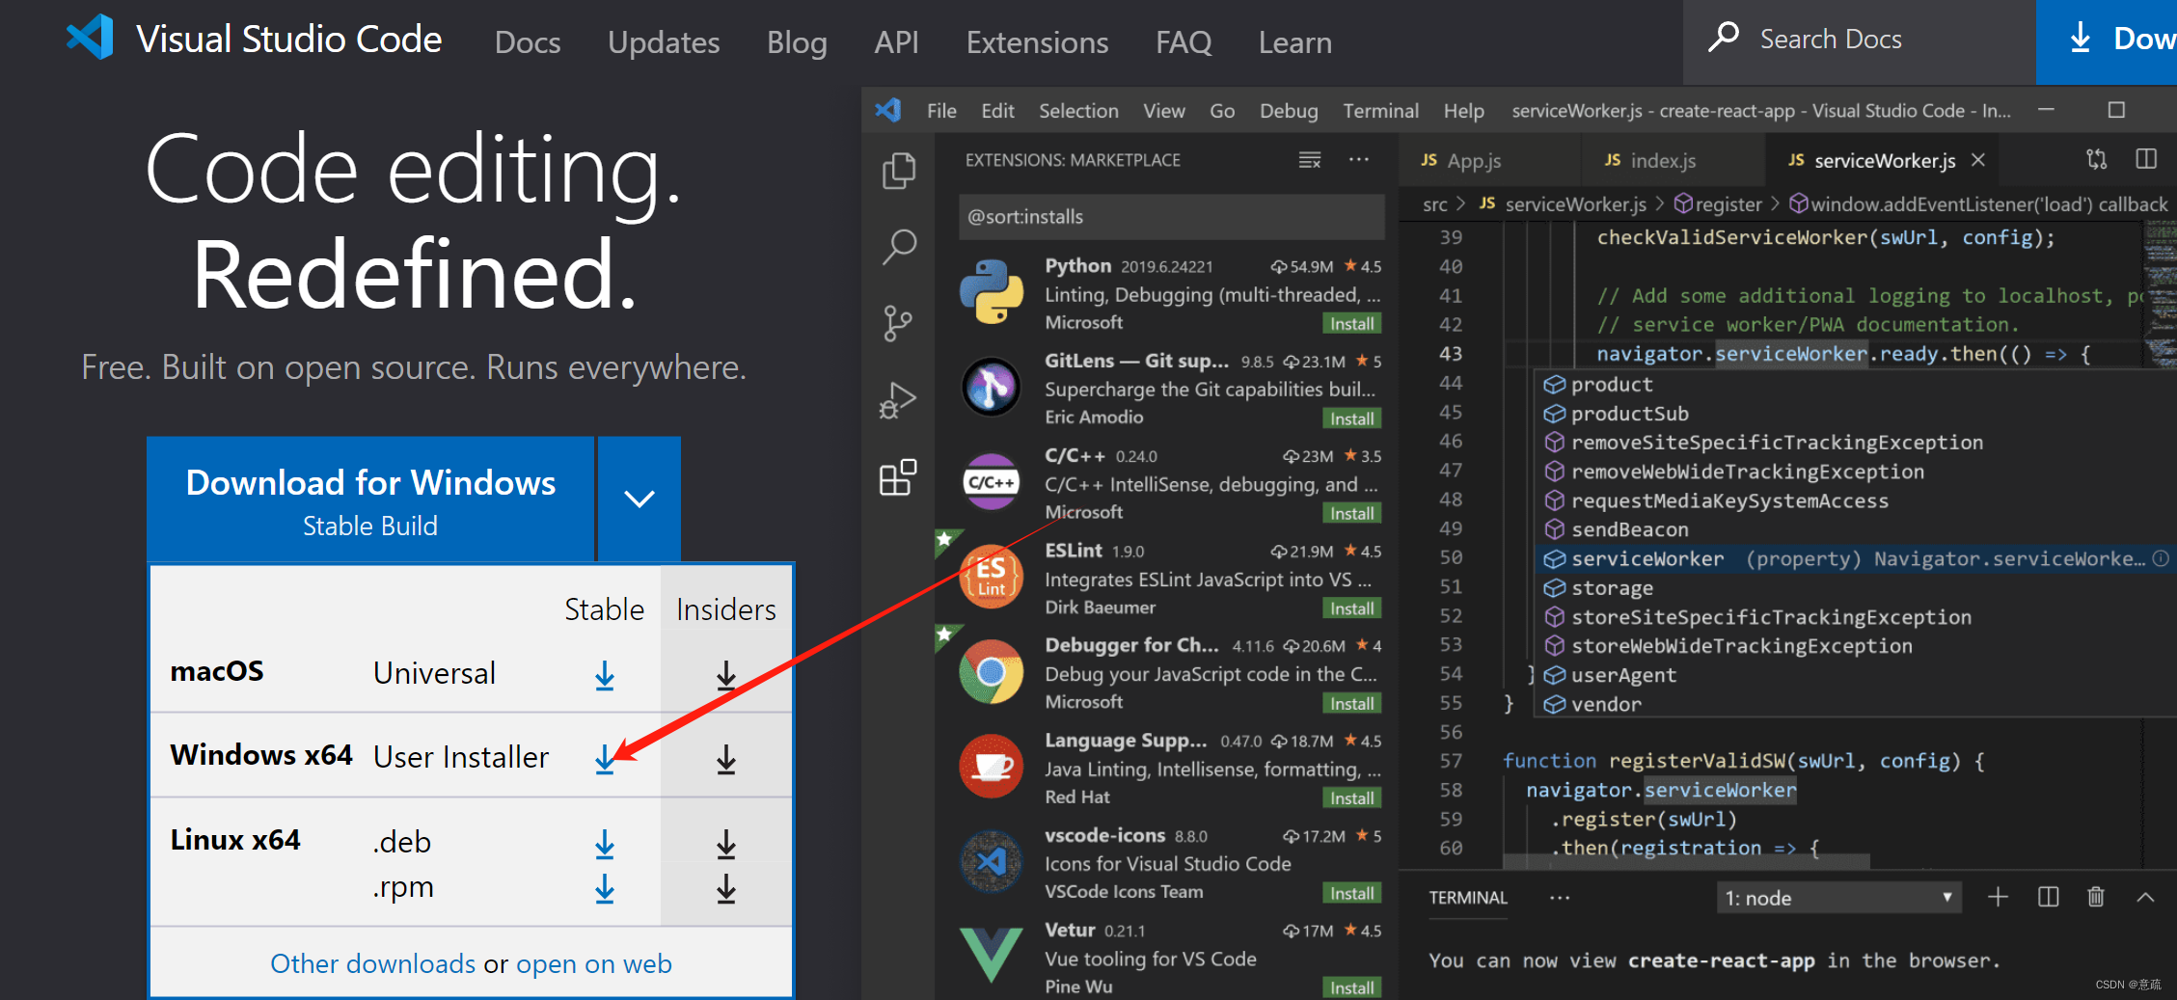Viewport: 2177px width, 1000px height.
Task: Click the top-right Download button
Action: (2107, 41)
